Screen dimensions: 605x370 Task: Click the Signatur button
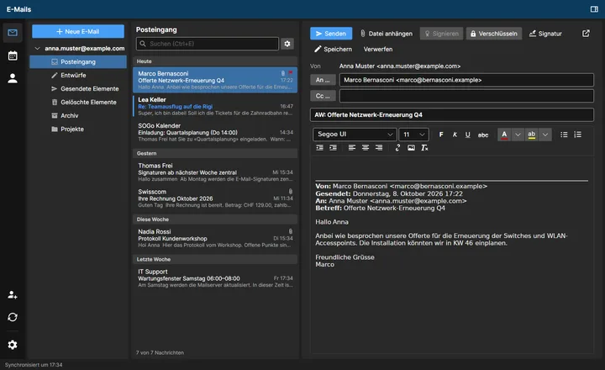(x=545, y=34)
